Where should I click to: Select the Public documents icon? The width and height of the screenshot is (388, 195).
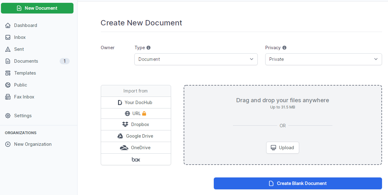tap(7, 85)
